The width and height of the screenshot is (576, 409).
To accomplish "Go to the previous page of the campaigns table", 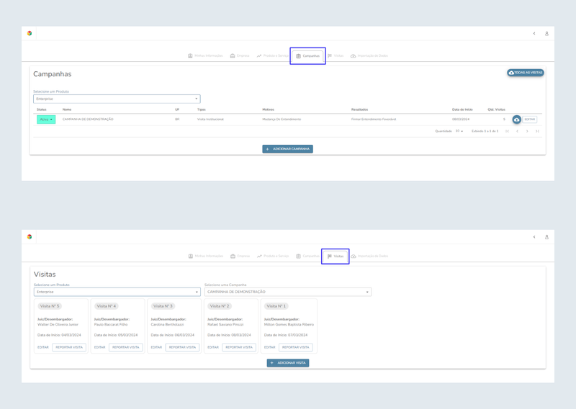I will click(x=517, y=132).
